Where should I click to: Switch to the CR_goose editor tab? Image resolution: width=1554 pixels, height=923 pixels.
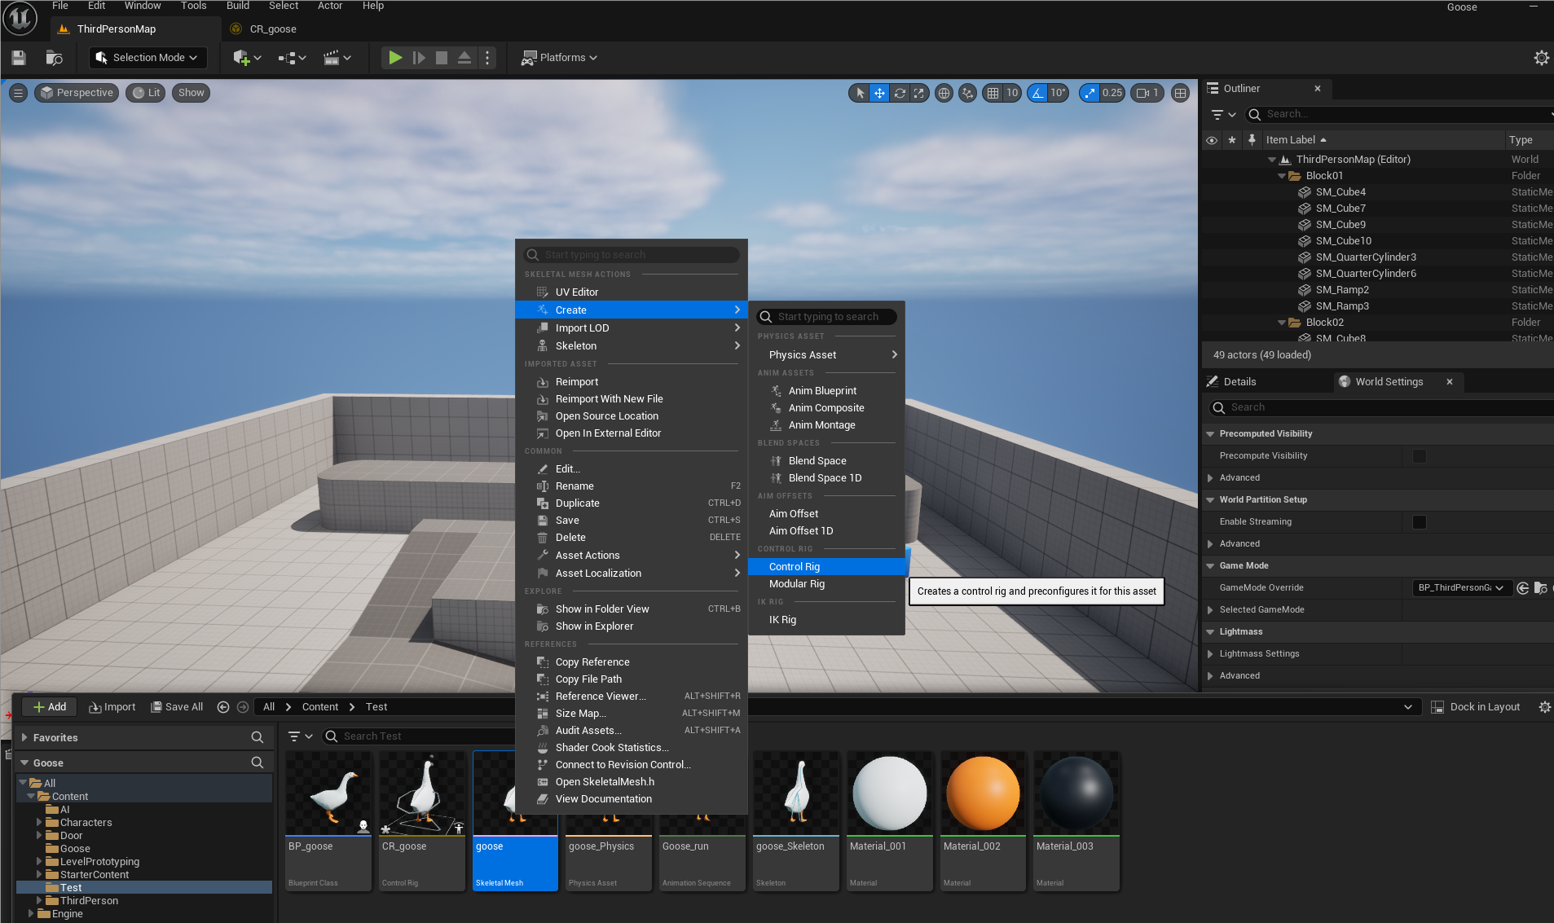point(272,29)
